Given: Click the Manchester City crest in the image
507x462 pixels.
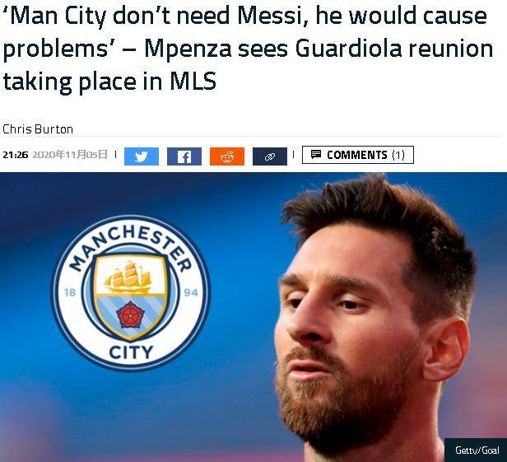Looking at the screenshot, I should [x=131, y=293].
